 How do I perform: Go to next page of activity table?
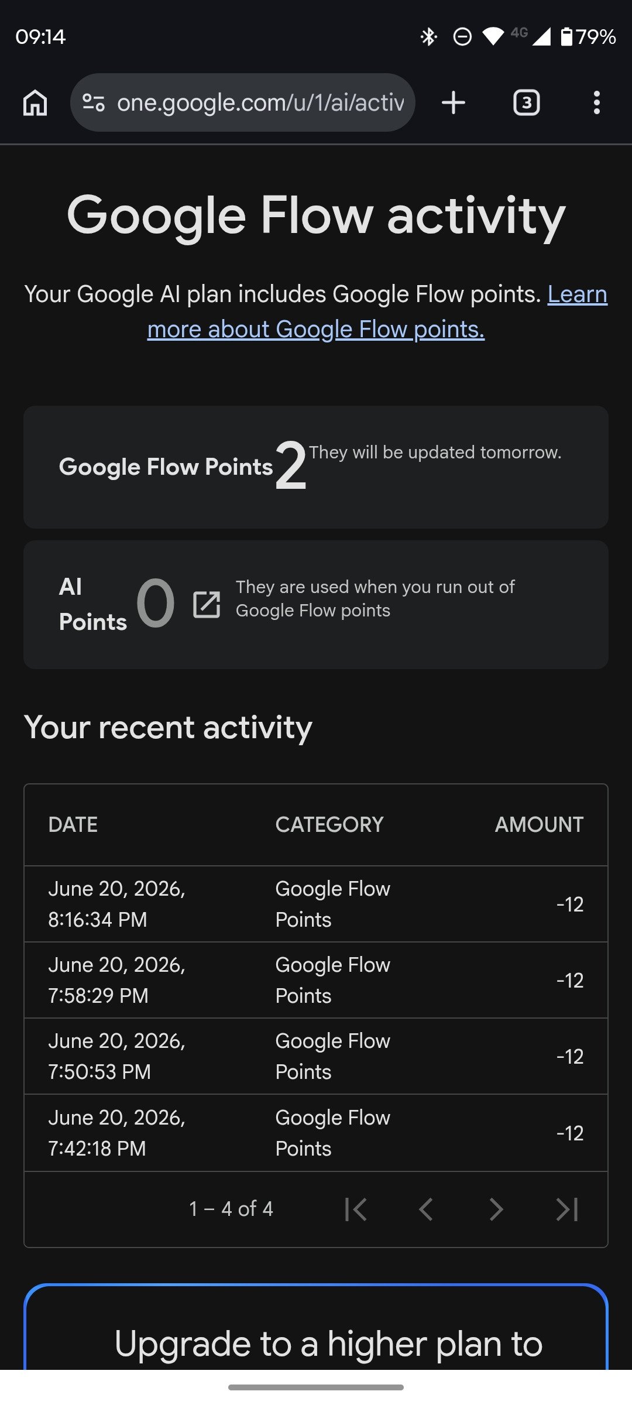[496, 1209]
